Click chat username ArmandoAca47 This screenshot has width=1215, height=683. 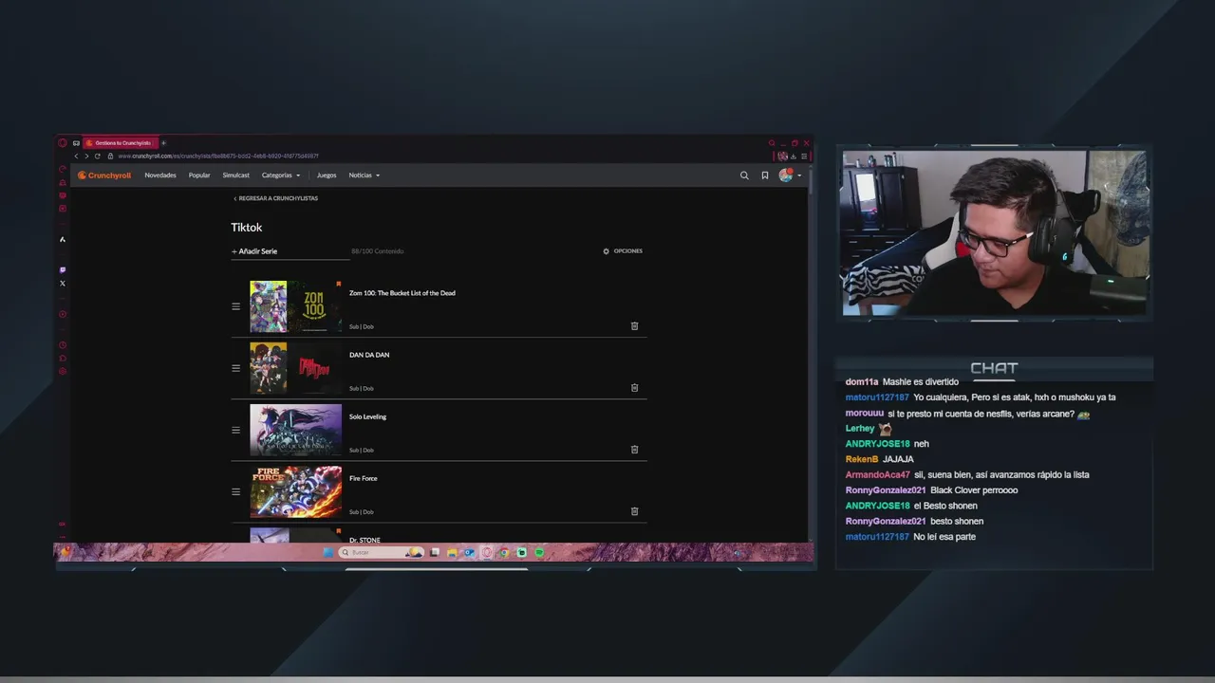pos(878,474)
